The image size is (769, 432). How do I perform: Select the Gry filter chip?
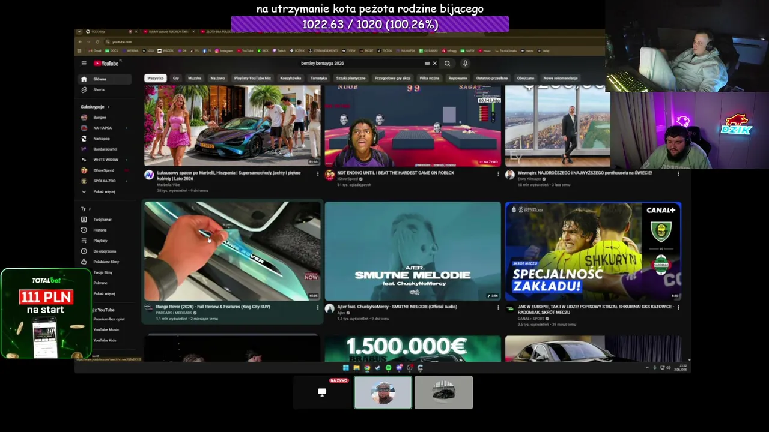click(176, 78)
